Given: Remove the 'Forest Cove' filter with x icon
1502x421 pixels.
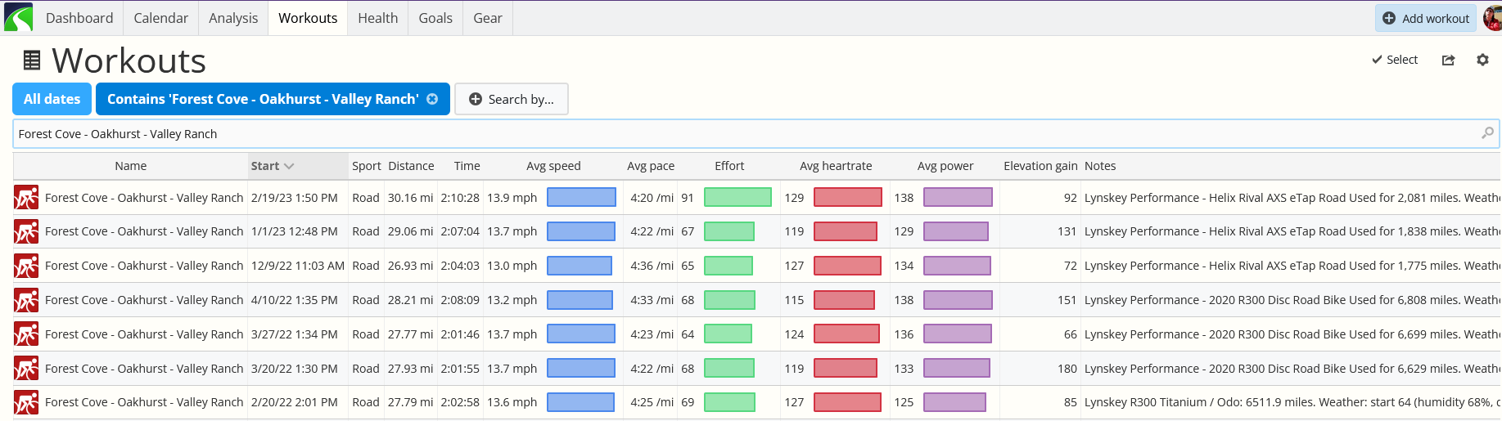Looking at the screenshot, I should pyautogui.click(x=432, y=99).
